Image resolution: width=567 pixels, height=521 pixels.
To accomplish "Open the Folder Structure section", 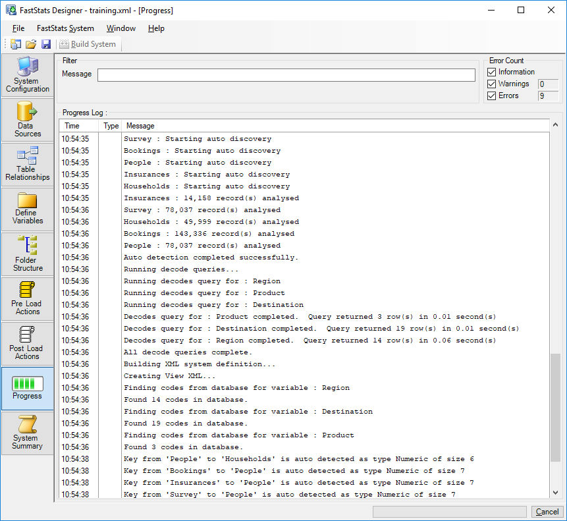I will (x=28, y=254).
